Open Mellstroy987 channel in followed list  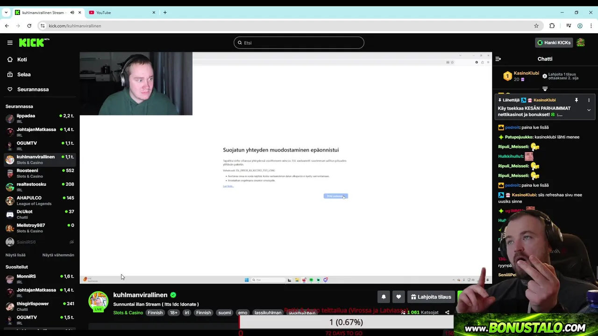tap(40, 228)
